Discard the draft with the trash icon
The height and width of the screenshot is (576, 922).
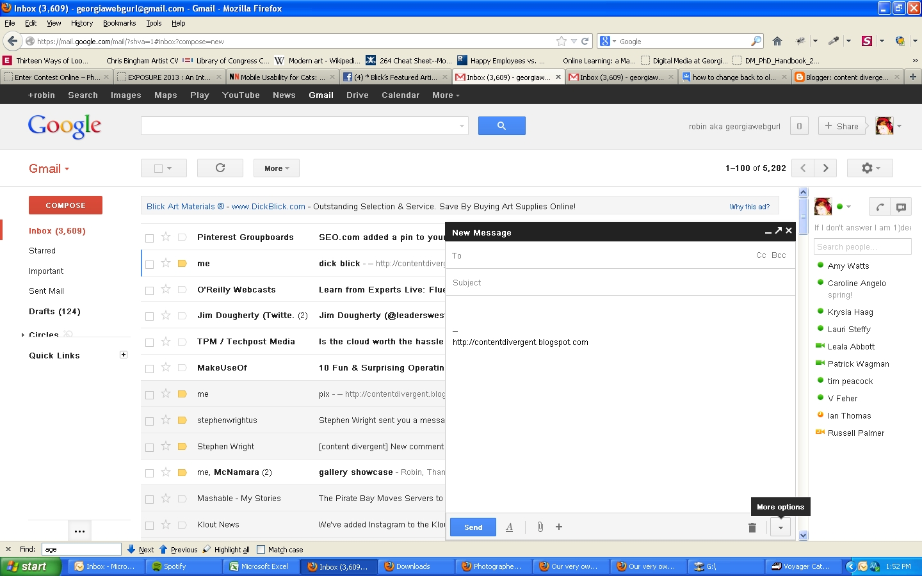[752, 527]
